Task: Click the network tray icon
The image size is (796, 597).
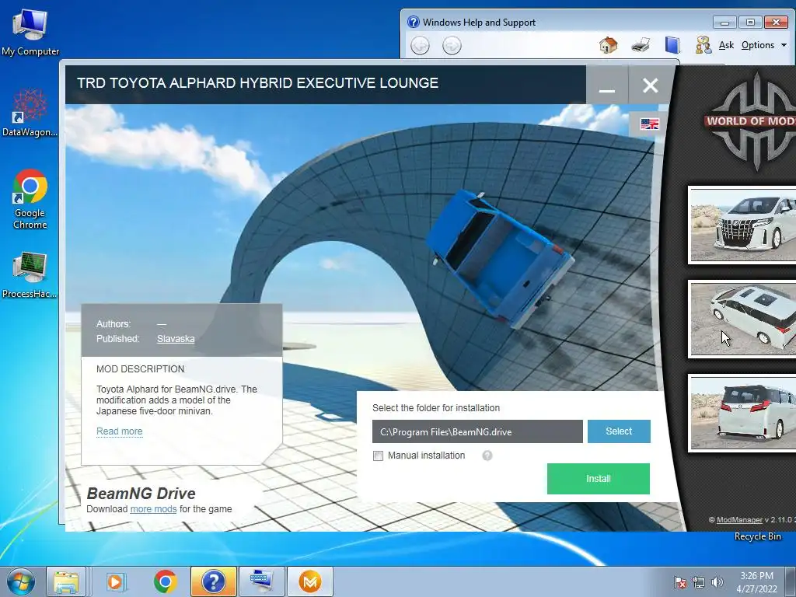Action: (699, 582)
